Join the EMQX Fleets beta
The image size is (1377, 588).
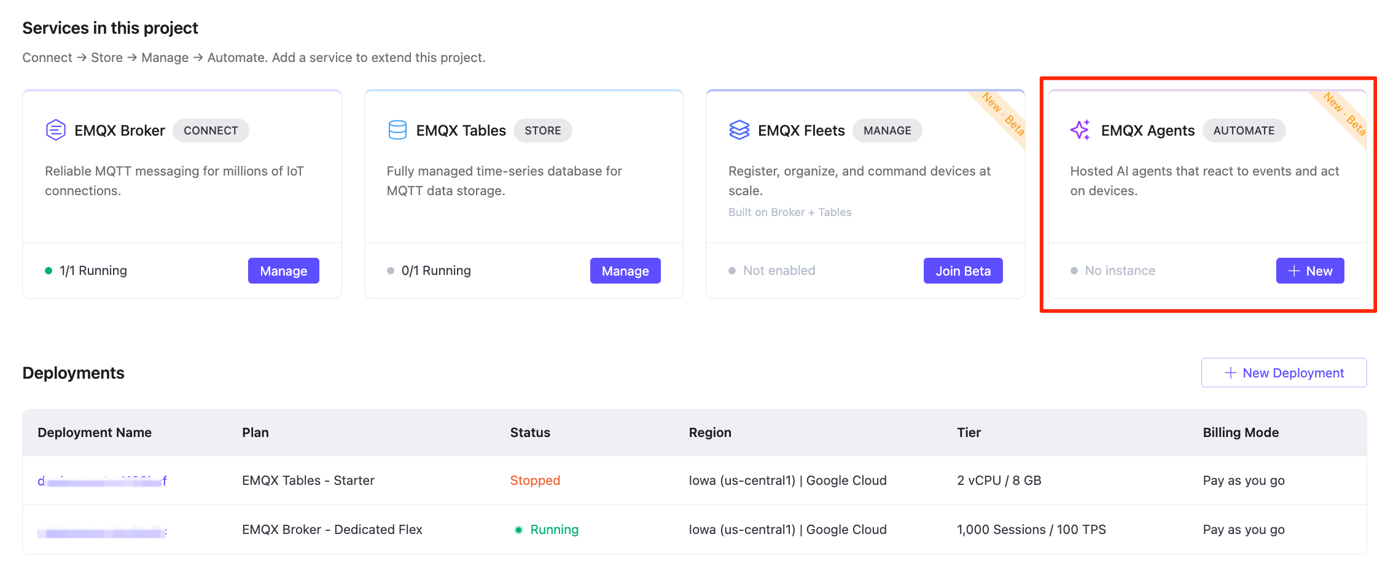pos(963,271)
